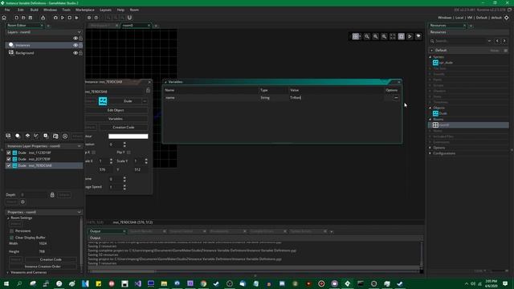
Task: Click the Delete Layer circle icon
Action: (65, 136)
